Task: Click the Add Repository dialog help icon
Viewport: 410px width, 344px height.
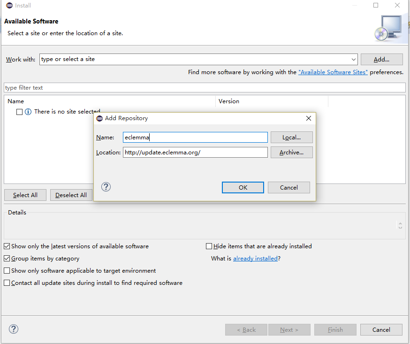Action: click(106, 187)
